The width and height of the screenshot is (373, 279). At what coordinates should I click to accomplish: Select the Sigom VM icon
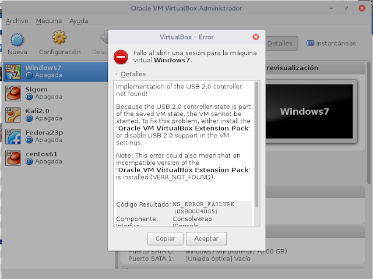pos(13,93)
